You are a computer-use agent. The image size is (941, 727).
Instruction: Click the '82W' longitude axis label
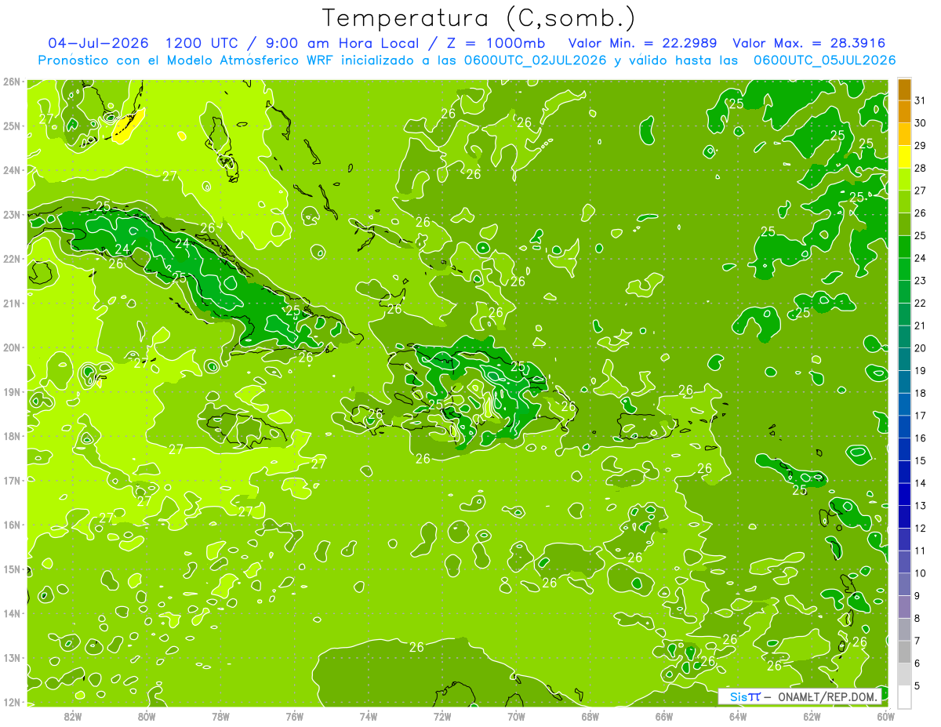click(73, 717)
